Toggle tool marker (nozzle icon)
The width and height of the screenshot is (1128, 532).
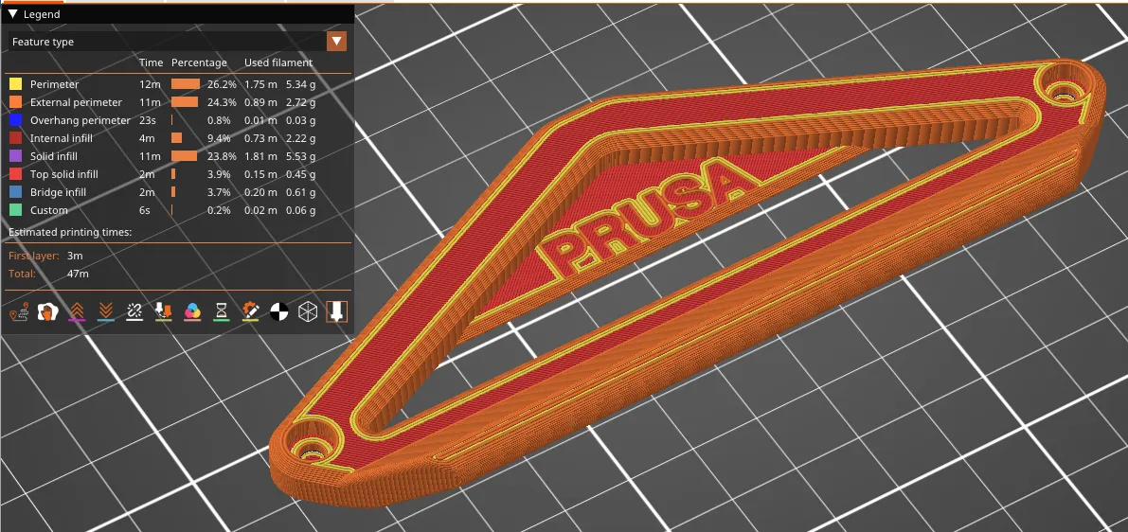[x=336, y=311]
